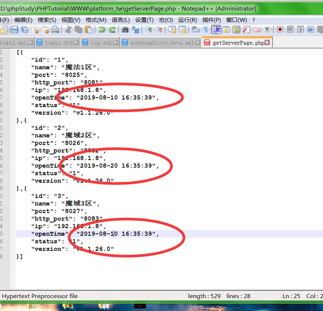Click the Zoom In magnifier icon

(149, 30)
